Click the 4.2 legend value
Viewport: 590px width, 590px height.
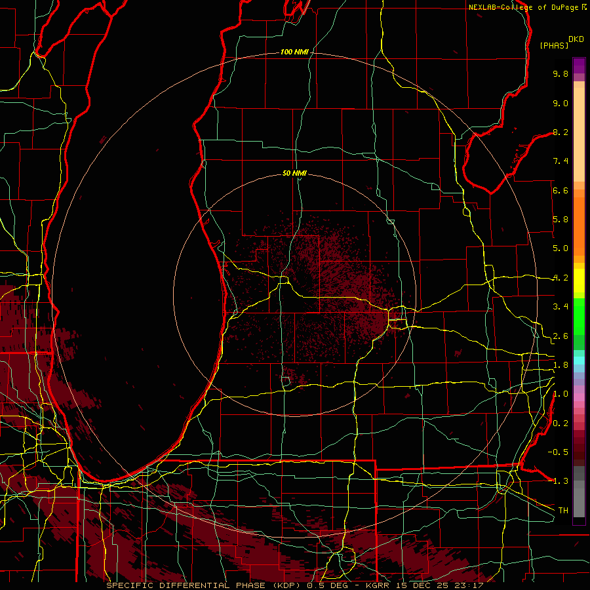click(560, 278)
